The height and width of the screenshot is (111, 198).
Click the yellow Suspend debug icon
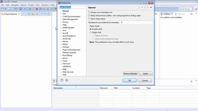click(x=33, y=9)
